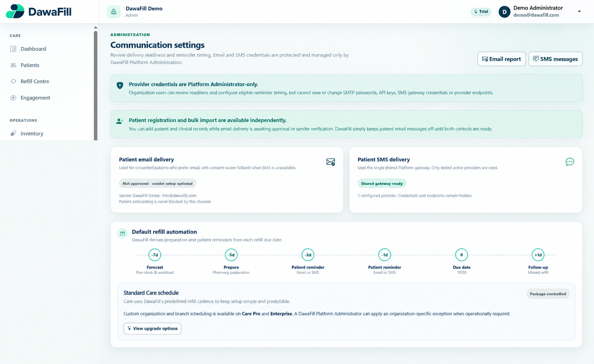Click the Refill Centre sidebar icon
Screen dimensions: 594x364
13,82
